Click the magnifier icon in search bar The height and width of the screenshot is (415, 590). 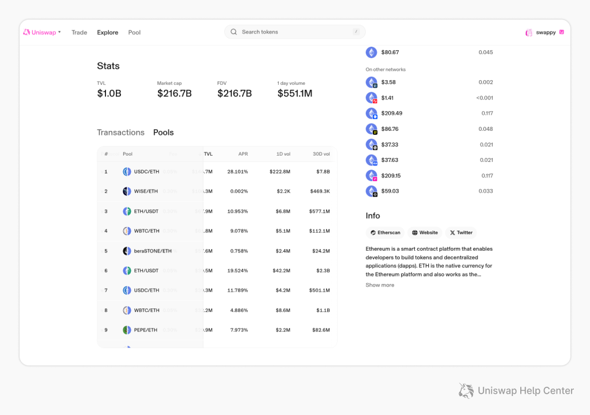[234, 32]
